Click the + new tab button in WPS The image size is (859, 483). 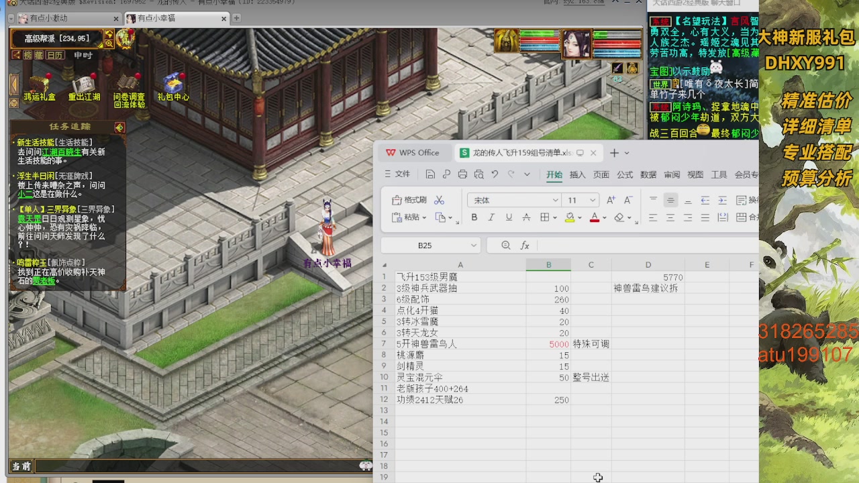coord(613,153)
